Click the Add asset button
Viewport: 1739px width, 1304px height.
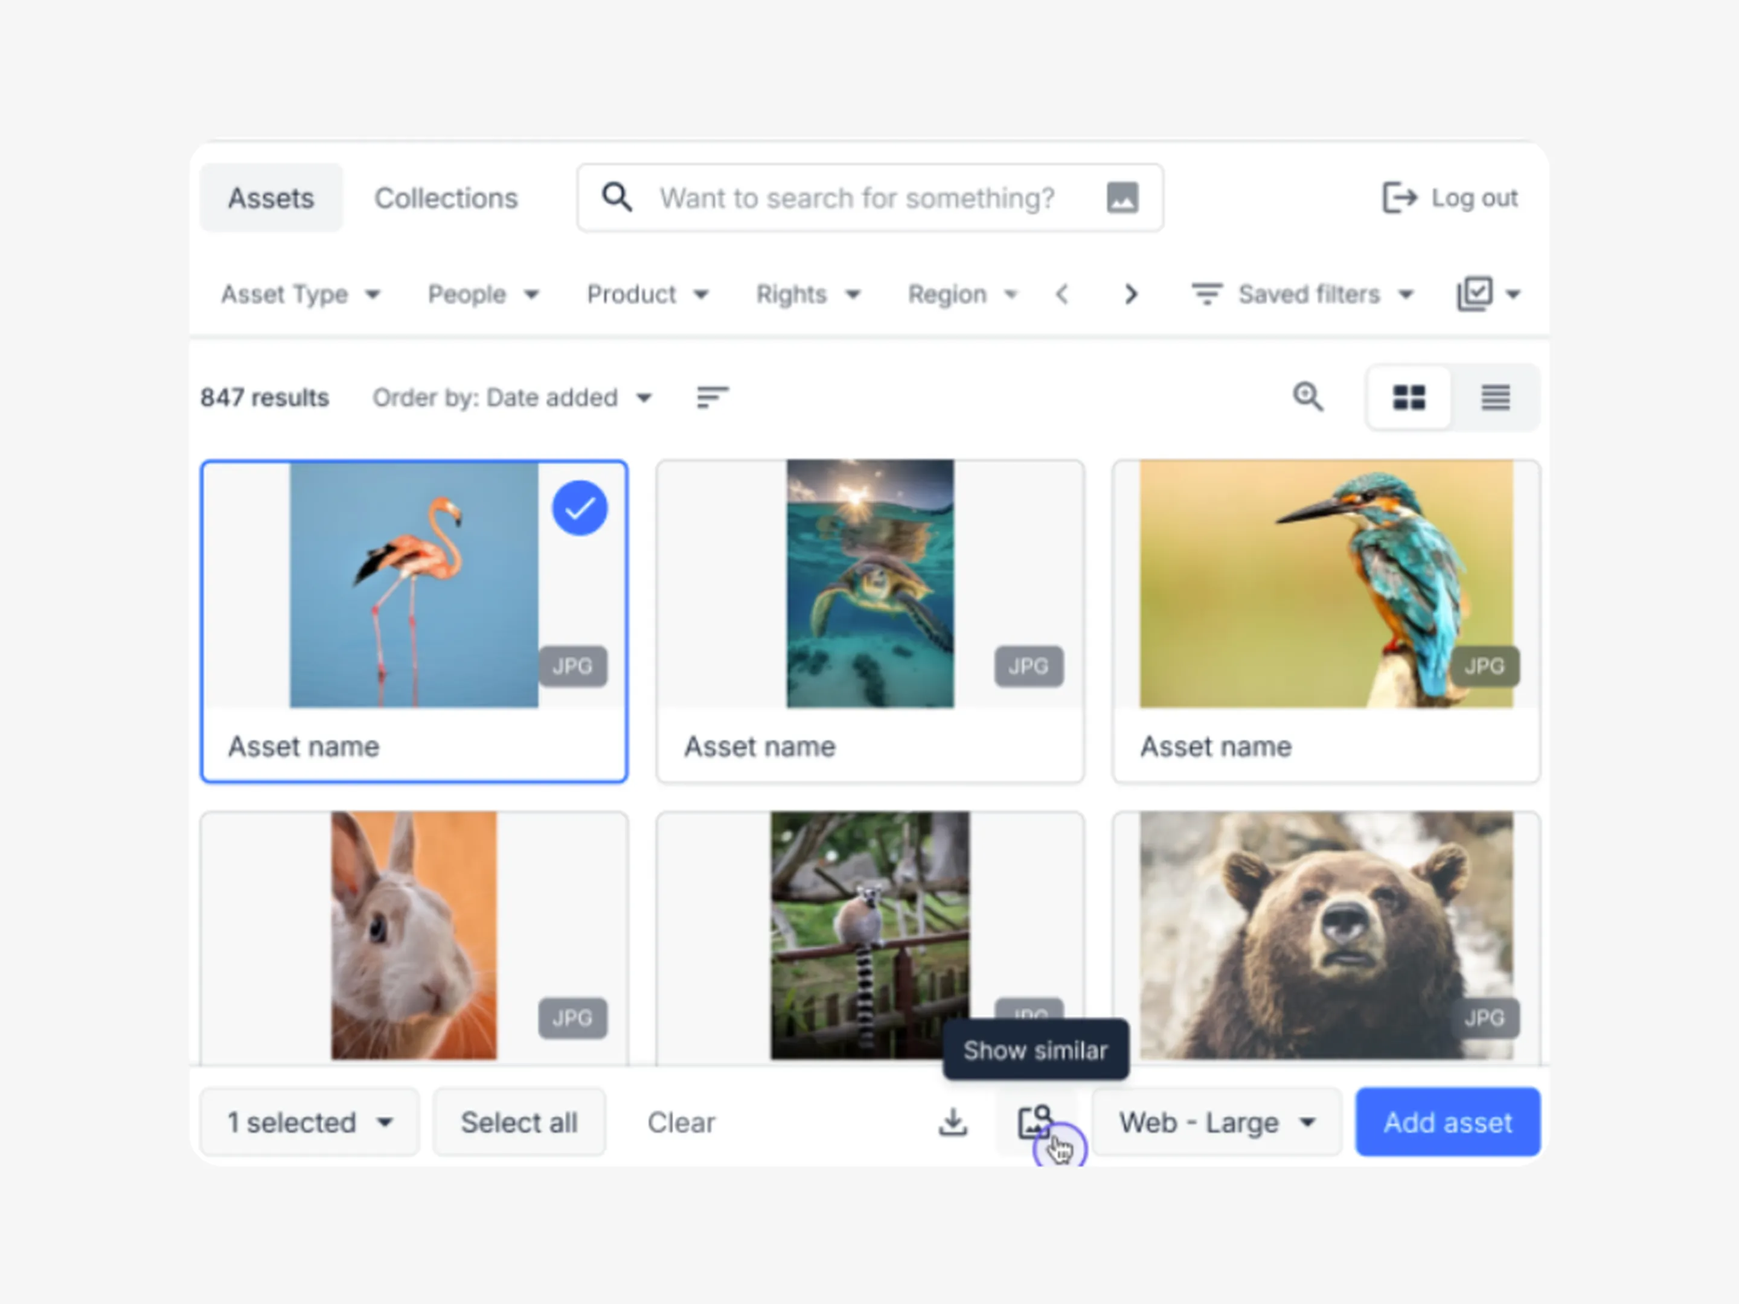[x=1447, y=1122]
